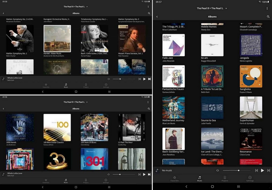
Task: Click the 'Source to Sea' album title
Action: pos(209,120)
